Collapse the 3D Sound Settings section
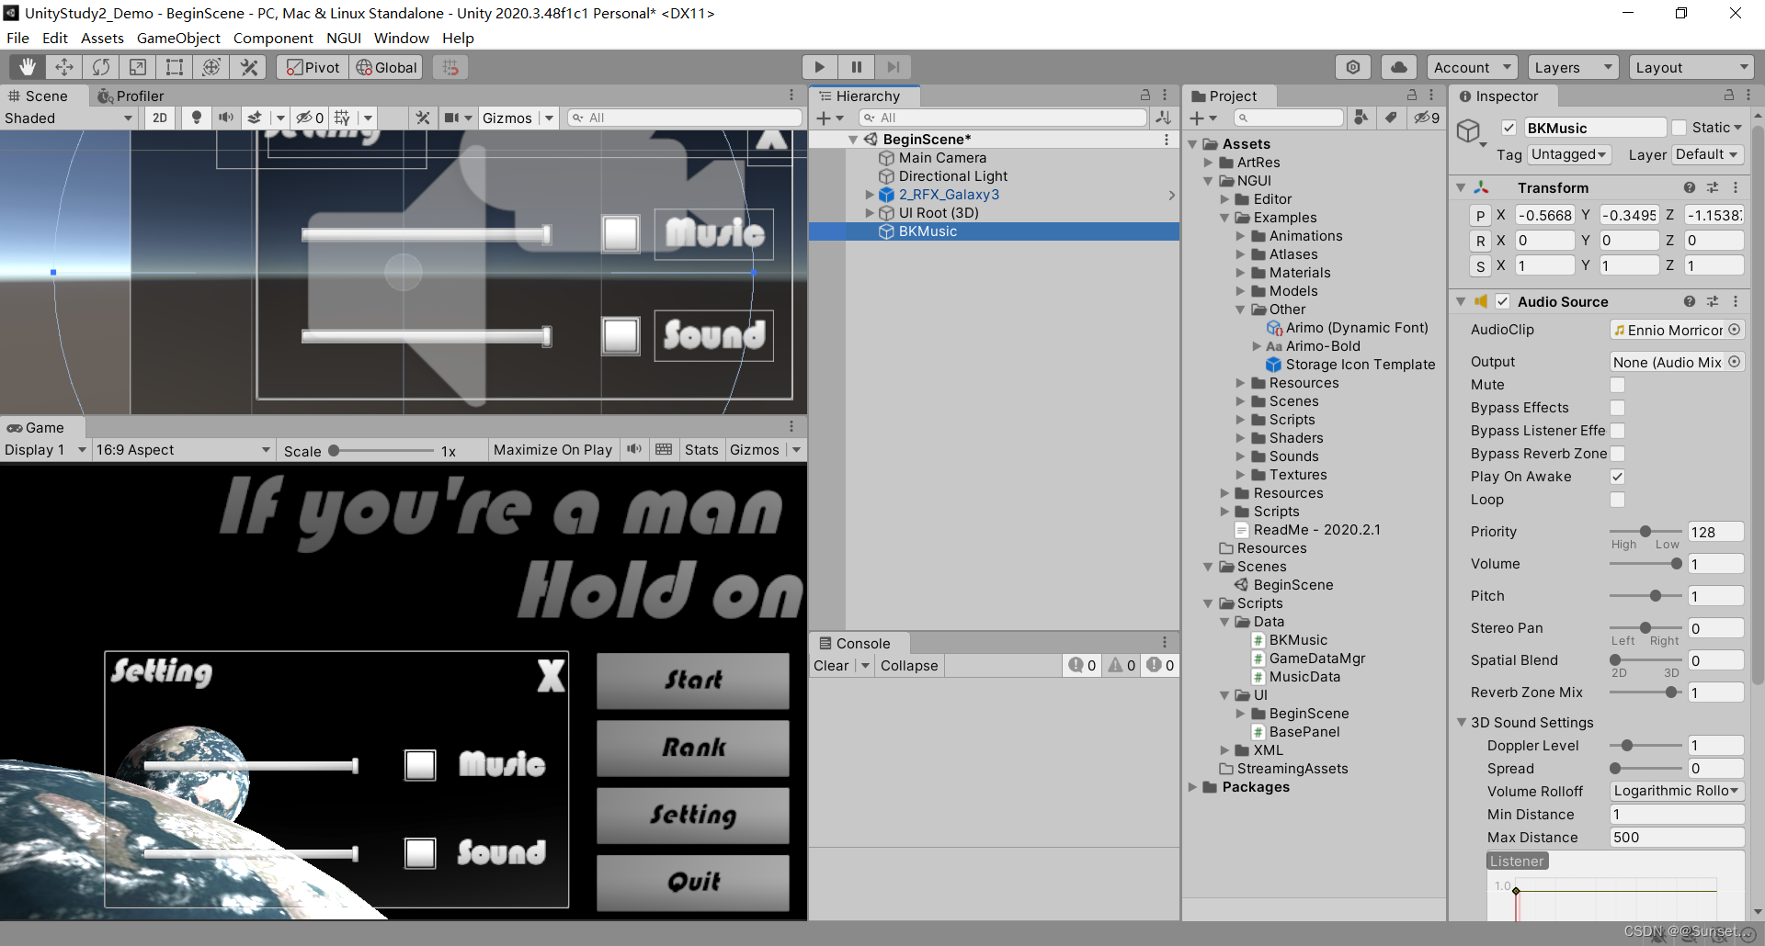 pyautogui.click(x=1462, y=723)
